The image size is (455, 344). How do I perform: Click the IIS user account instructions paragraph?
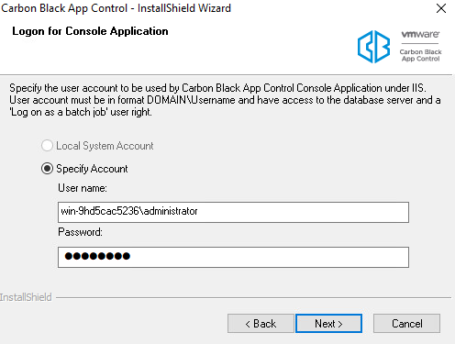point(225,100)
